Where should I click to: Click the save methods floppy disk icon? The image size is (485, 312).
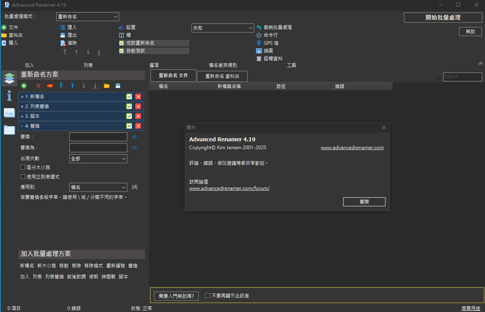(x=118, y=86)
